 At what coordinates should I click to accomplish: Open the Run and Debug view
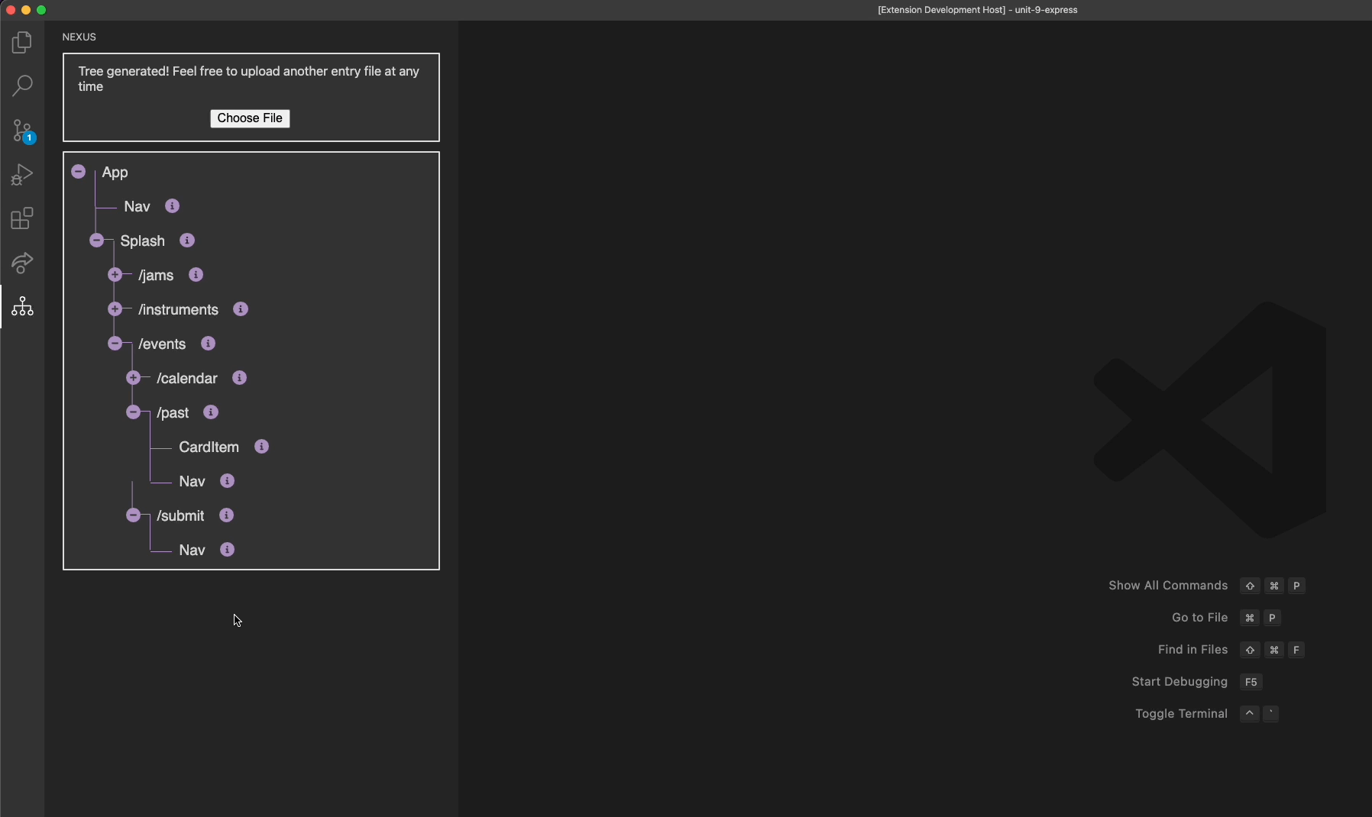tap(22, 174)
